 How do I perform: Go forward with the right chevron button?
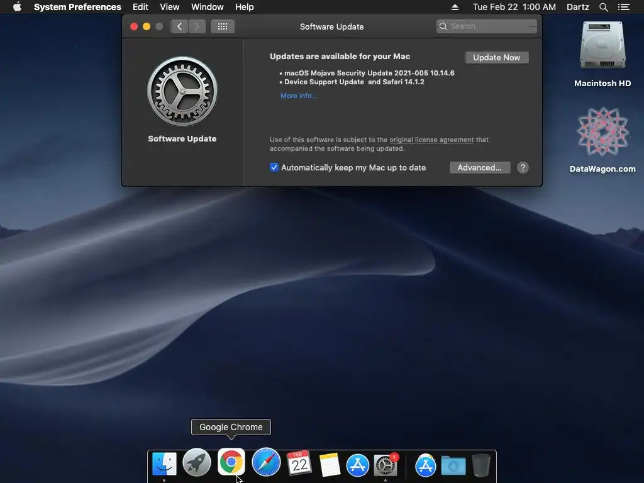pos(197,26)
